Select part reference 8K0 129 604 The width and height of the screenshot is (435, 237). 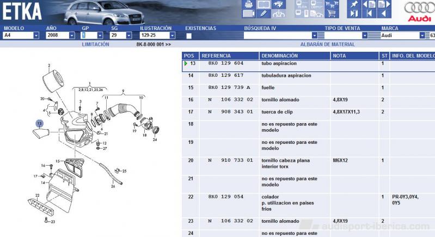[226, 63]
